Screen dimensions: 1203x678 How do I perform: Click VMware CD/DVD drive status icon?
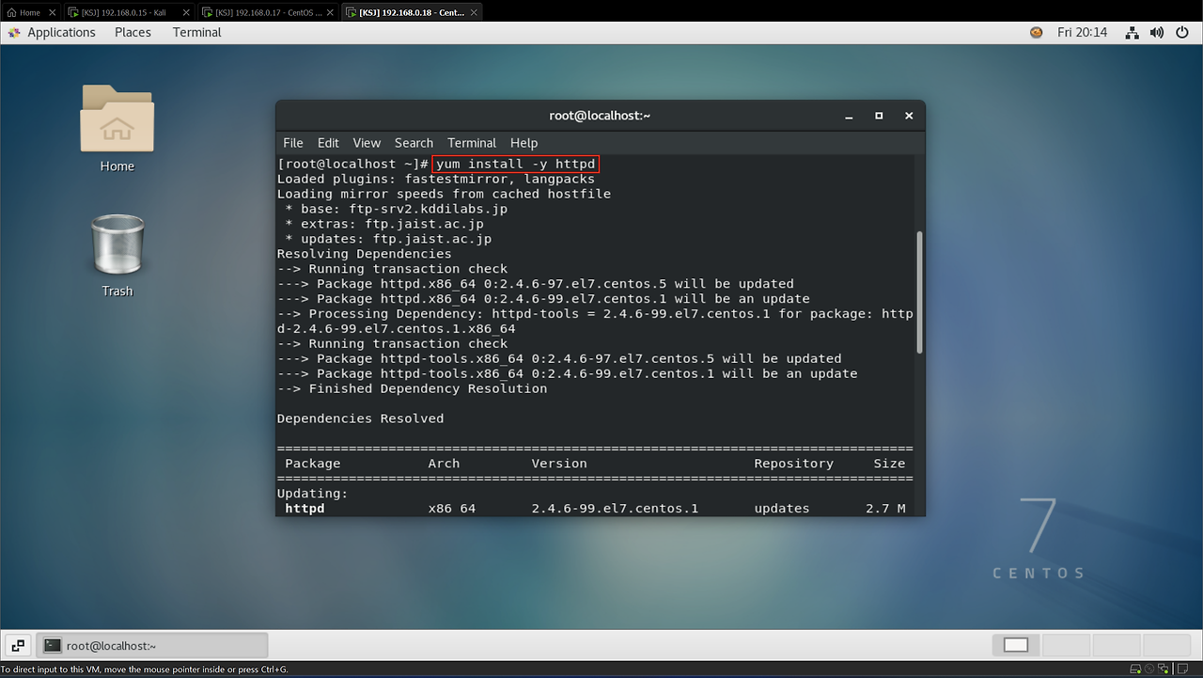[1150, 670]
